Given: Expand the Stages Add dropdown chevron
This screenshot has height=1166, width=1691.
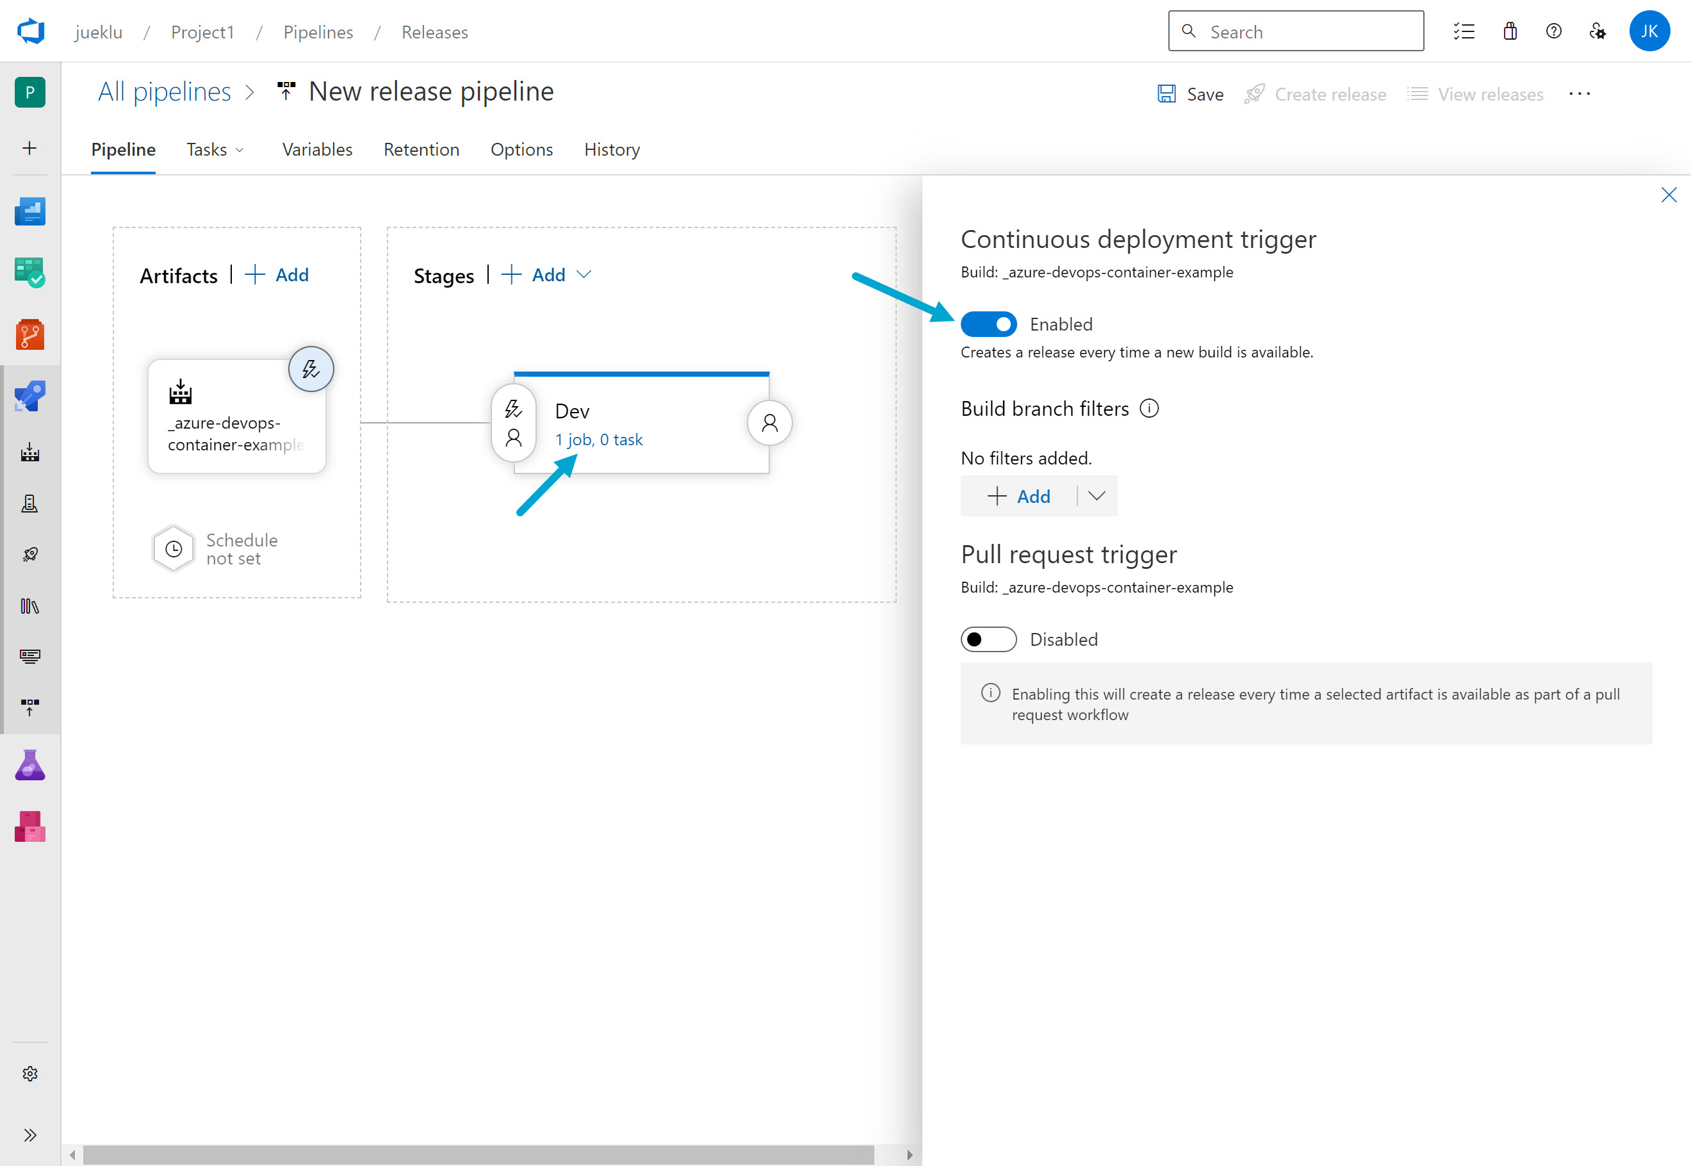Looking at the screenshot, I should click(584, 275).
